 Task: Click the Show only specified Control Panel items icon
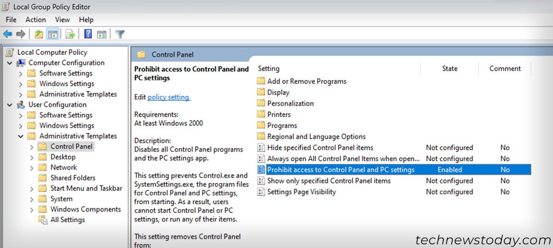(x=261, y=181)
